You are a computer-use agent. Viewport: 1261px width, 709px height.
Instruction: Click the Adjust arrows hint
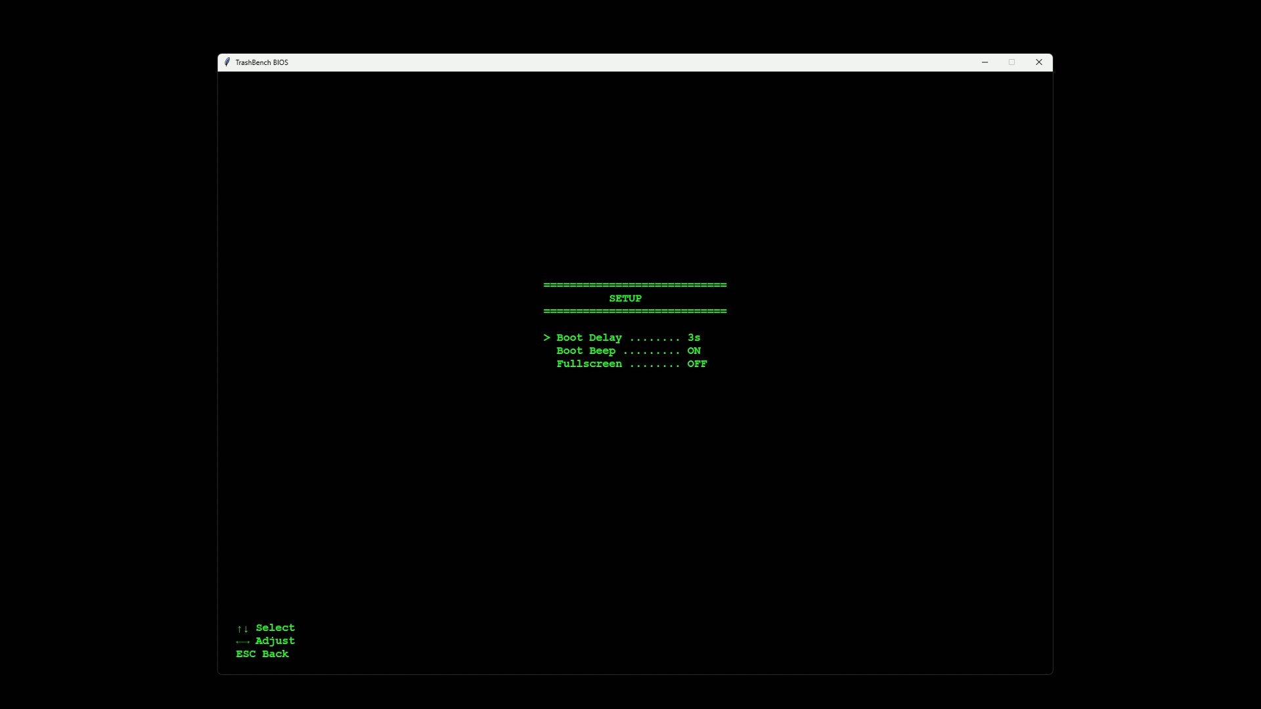point(266,641)
